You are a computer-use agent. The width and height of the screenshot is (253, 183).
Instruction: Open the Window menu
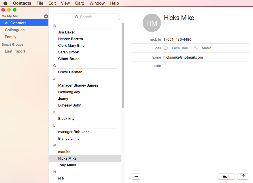click(97, 3)
